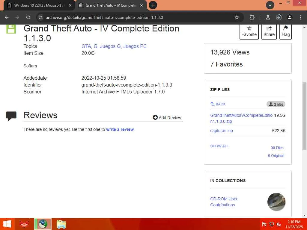Image resolution: width=307 pixels, height=230 pixels.
Task: Click the green floppy disk software icon
Action: tap(11, 29)
